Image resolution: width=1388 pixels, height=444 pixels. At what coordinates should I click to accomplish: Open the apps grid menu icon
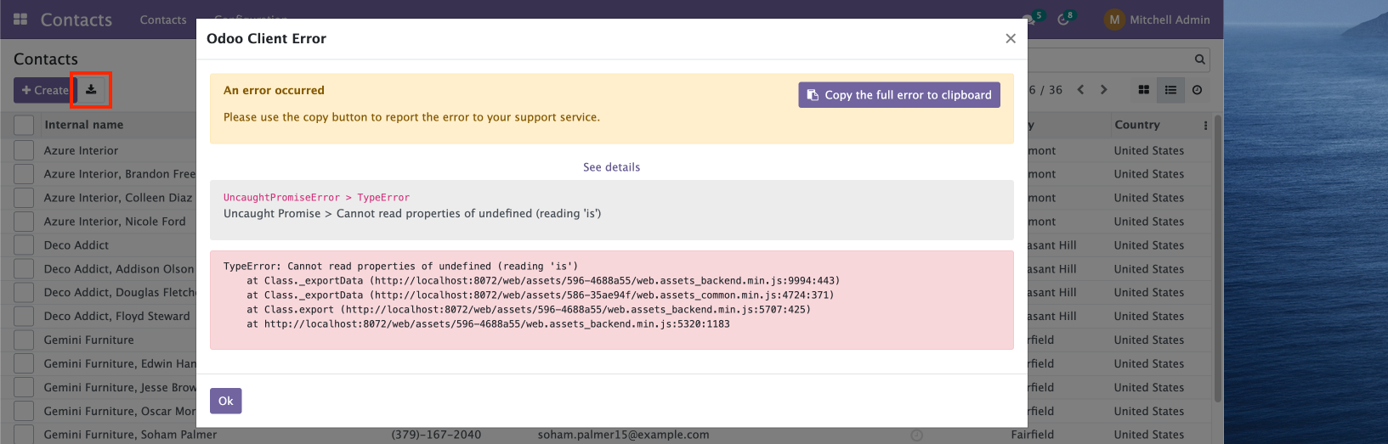click(x=21, y=19)
